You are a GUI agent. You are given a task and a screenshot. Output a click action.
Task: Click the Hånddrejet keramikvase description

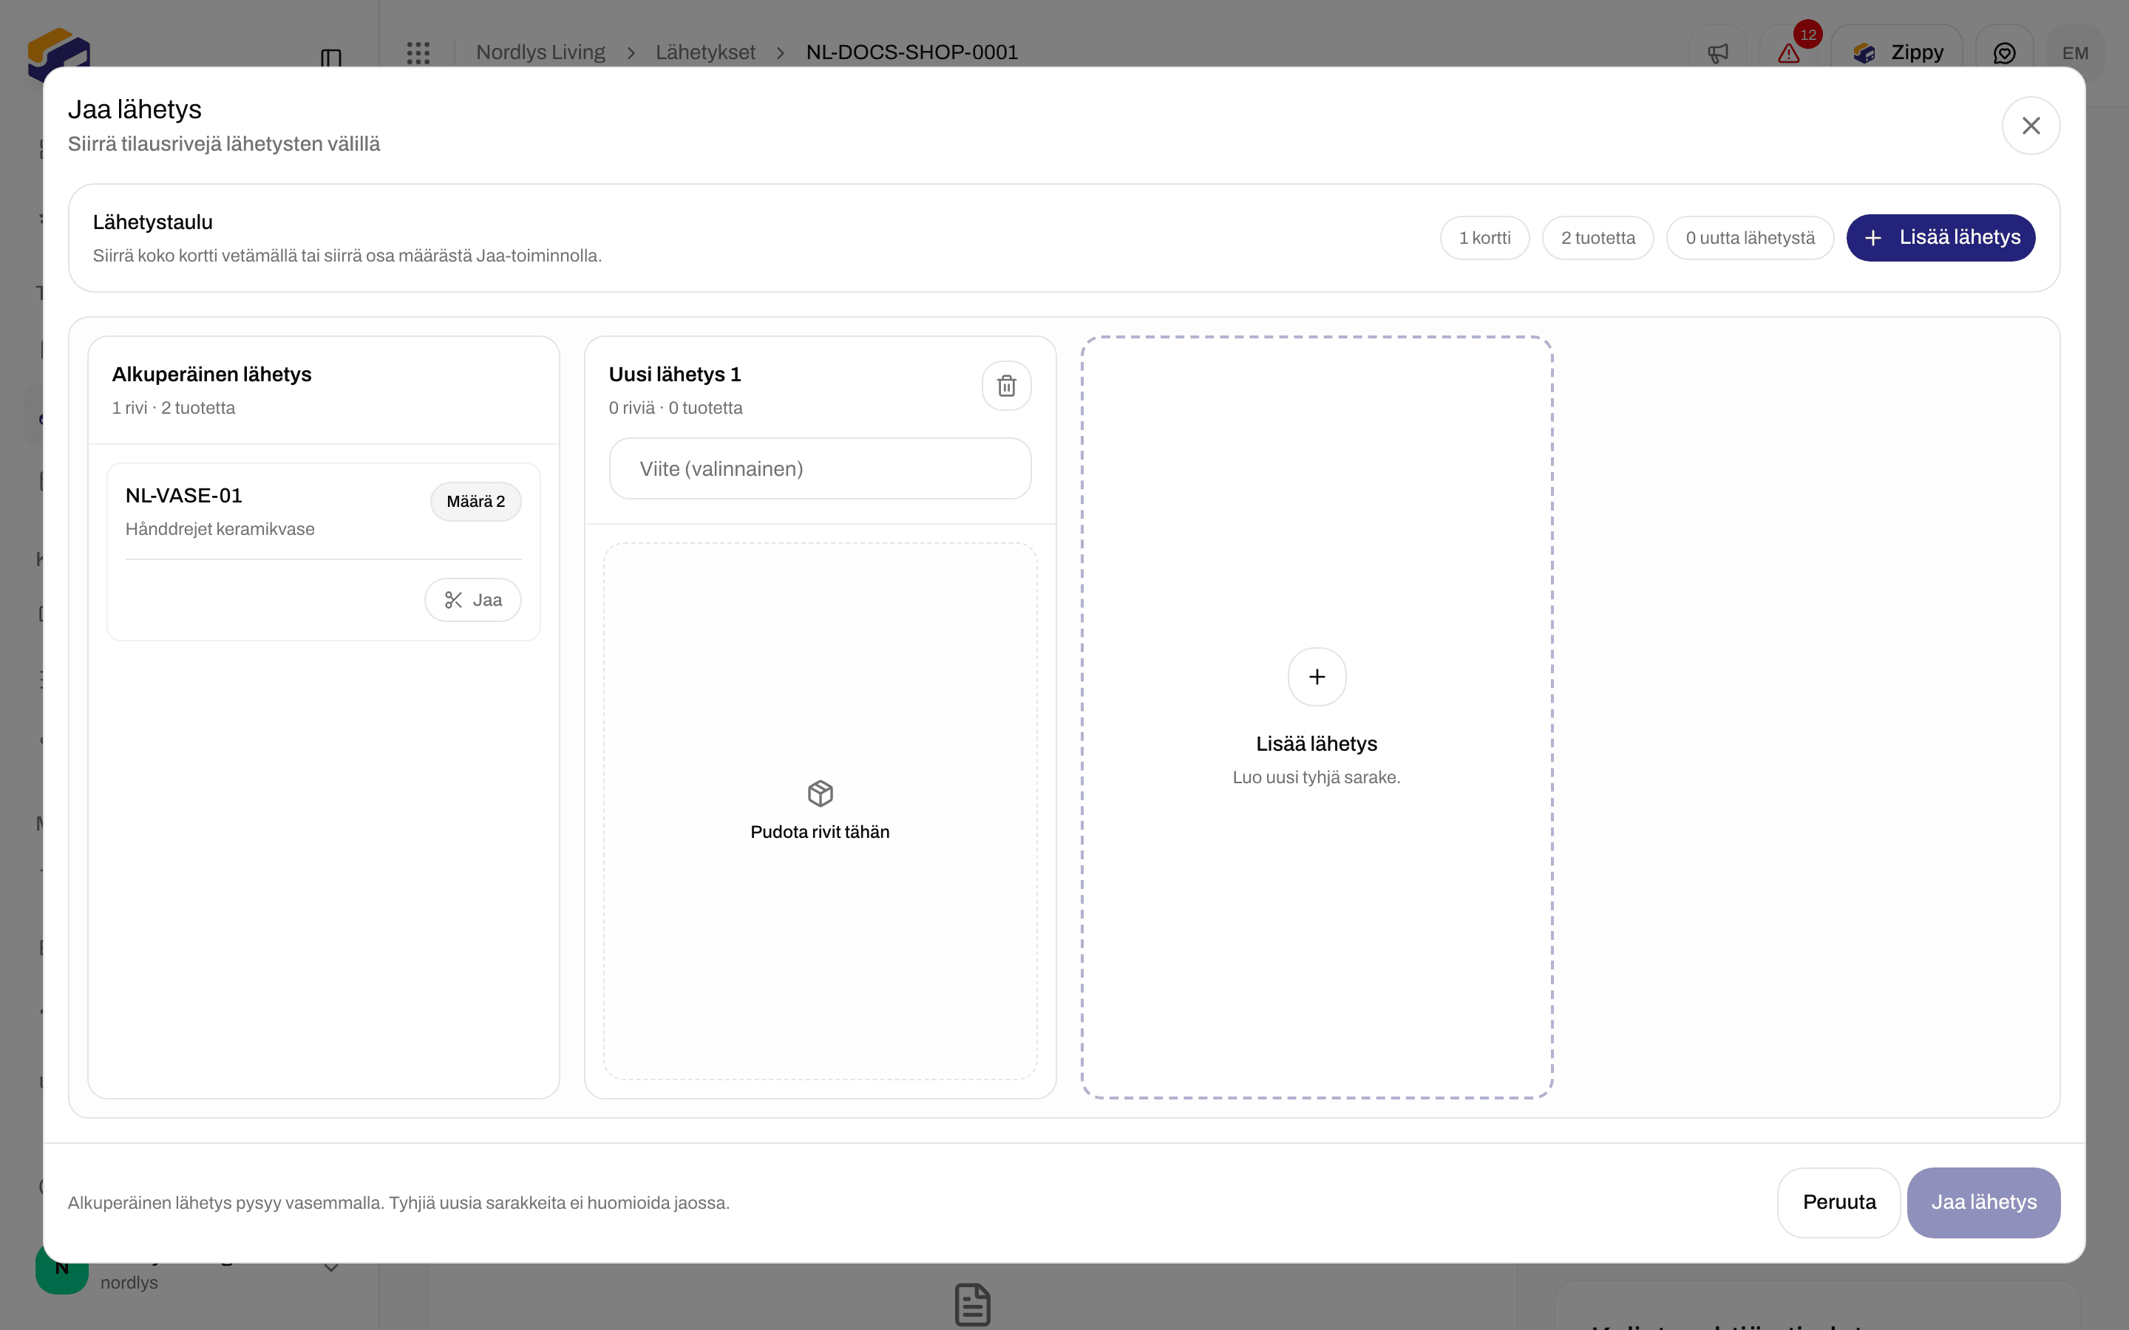point(220,528)
